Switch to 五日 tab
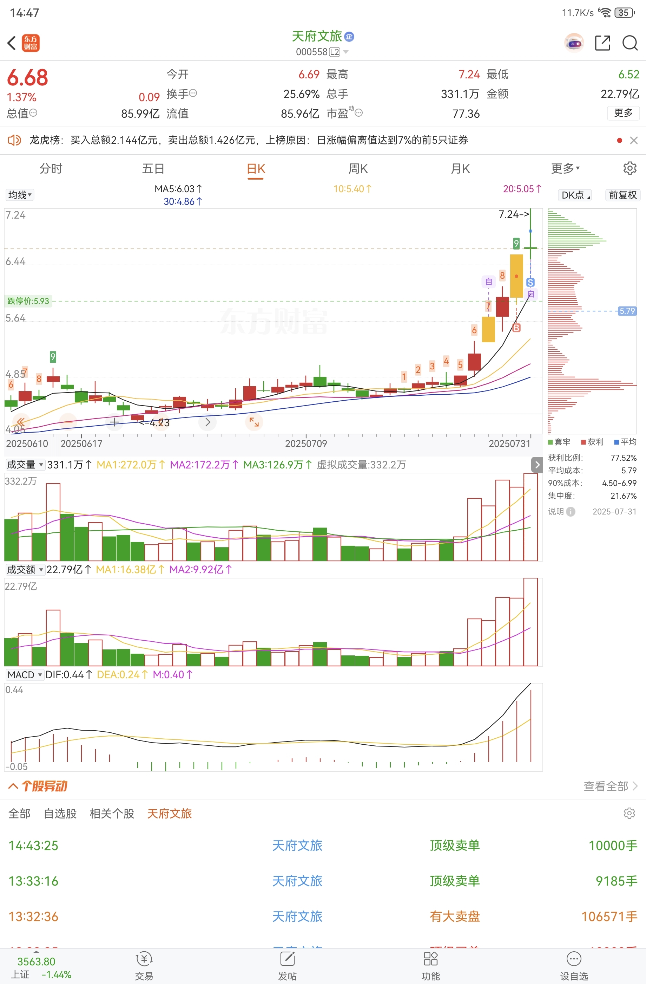This screenshot has height=984, width=646. pos(153,168)
